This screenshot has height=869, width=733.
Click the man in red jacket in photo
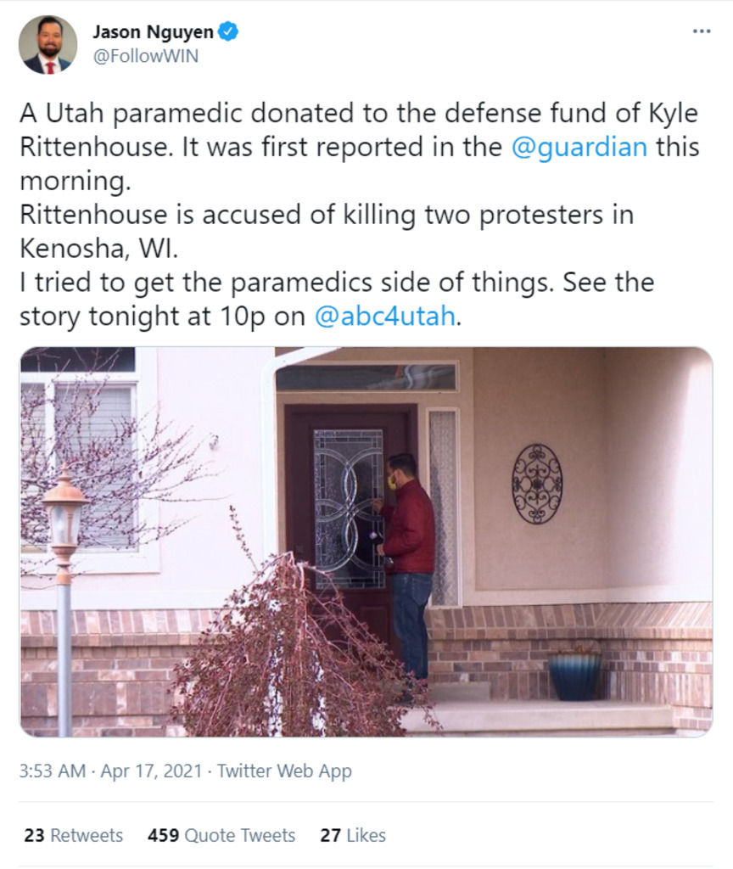[409, 552]
